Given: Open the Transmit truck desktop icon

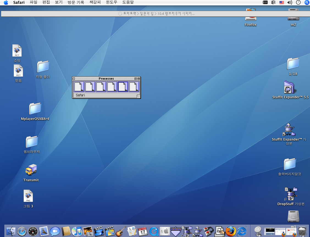Looking at the screenshot, I should (x=31, y=170).
